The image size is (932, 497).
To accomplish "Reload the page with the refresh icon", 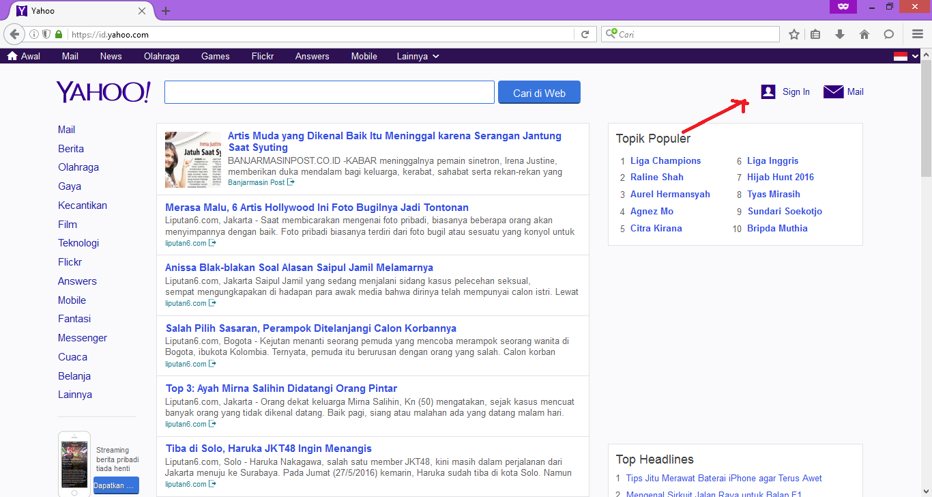I will (x=585, y=34).
